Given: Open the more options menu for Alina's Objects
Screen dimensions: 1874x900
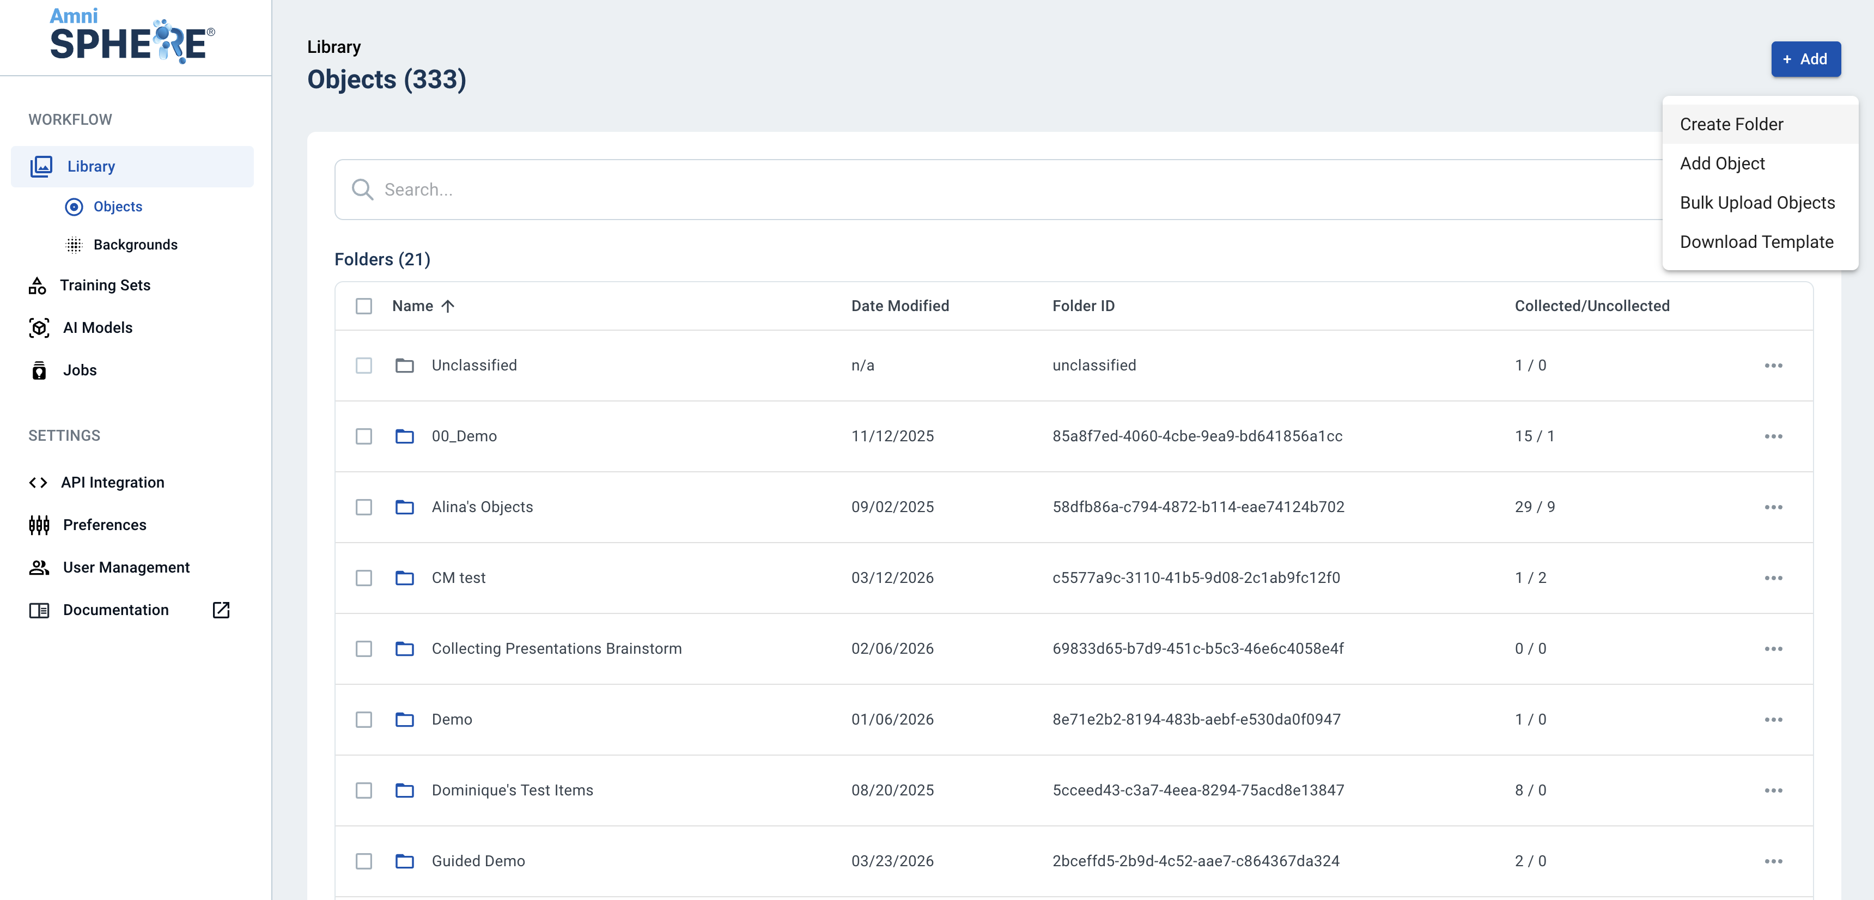Looking at the screenshot, I should coord(1773,507).
